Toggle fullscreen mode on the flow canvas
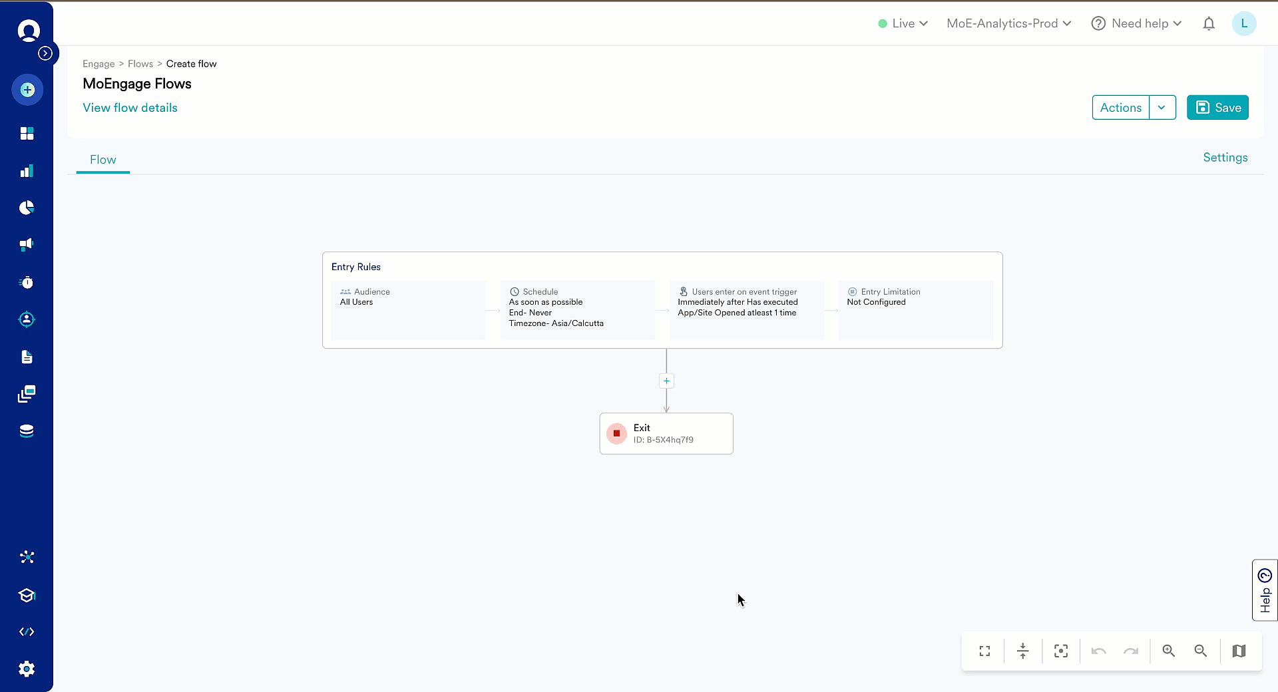Screen dimensions: 1278x692 (x=984, y=651)
